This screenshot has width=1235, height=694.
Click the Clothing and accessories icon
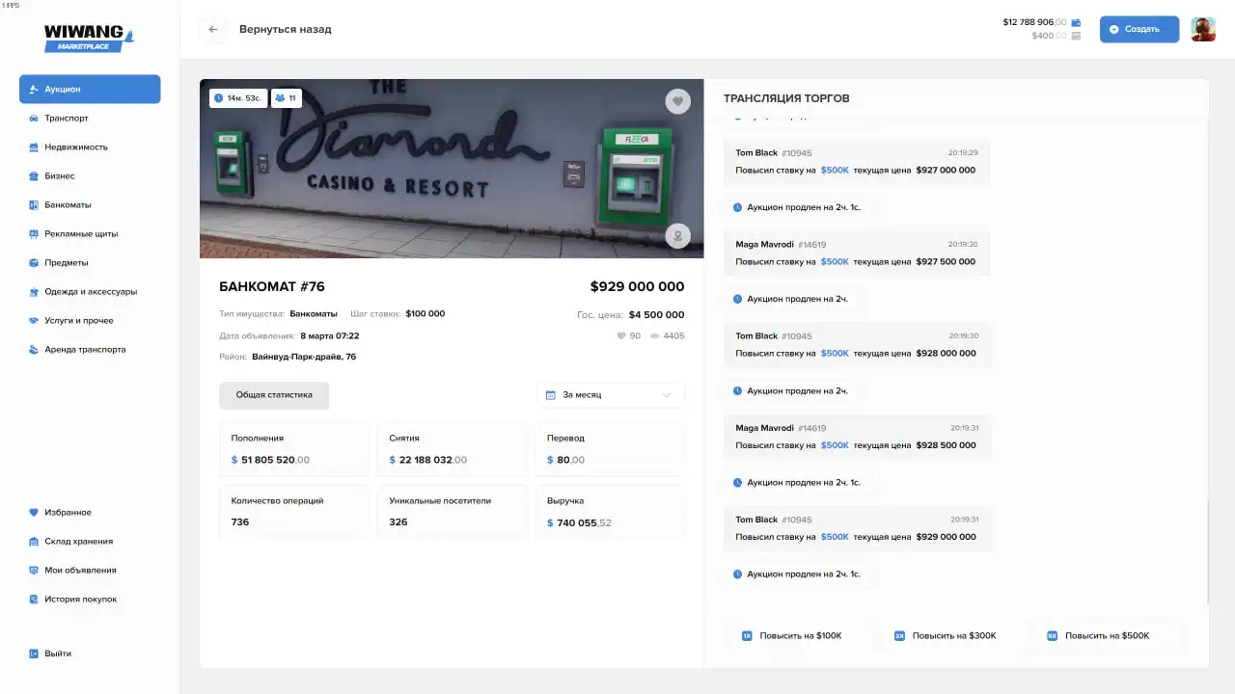pyautogui.click(x=34, y=292)
